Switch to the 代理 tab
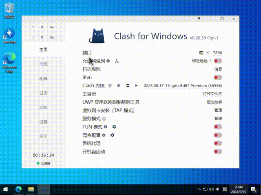This screenshot has width=261, height=195. 43,64
